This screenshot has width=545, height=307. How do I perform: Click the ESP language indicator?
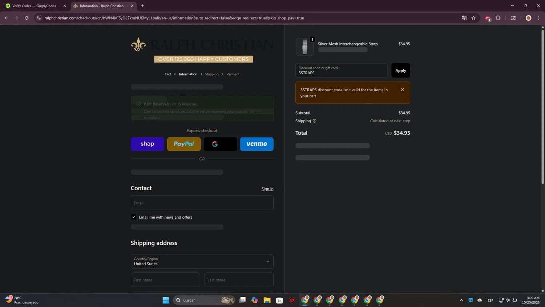pyautogui.click(x=490, y=300)
